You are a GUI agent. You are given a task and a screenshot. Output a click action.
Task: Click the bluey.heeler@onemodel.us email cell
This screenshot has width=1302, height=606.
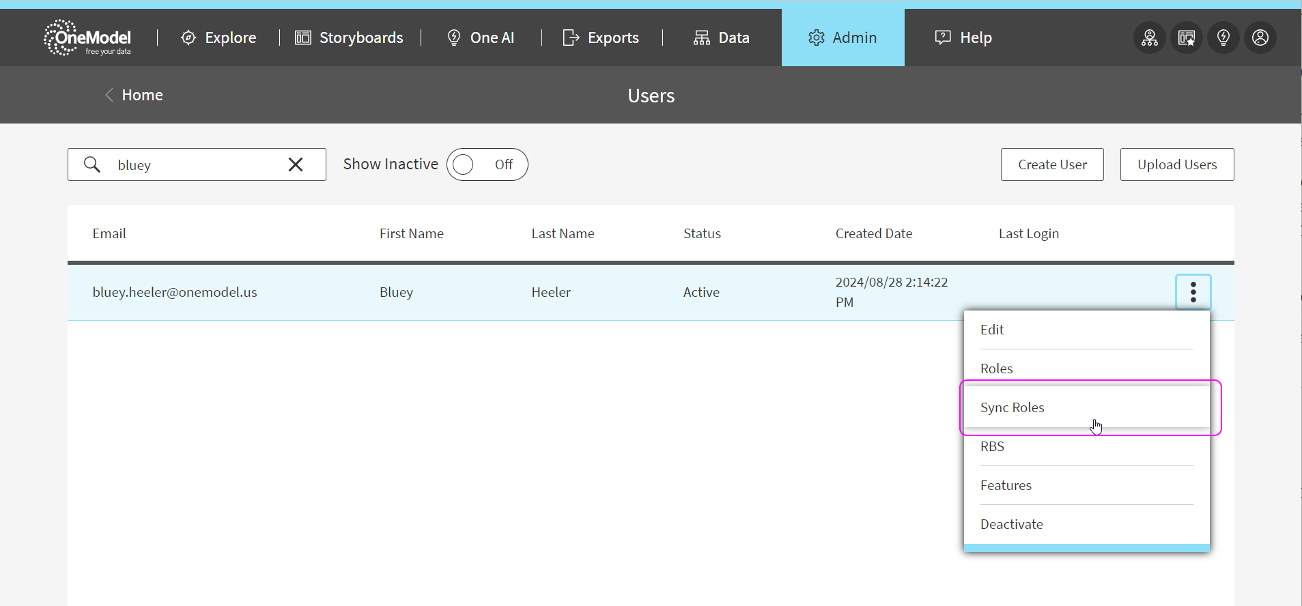pos(175,292)
